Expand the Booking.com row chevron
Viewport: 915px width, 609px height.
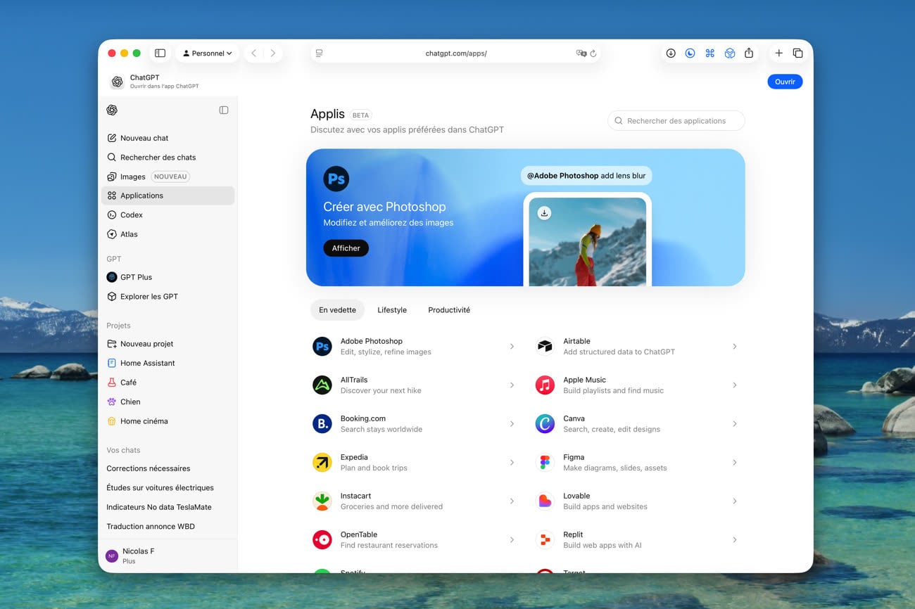[x=512, y=423]
